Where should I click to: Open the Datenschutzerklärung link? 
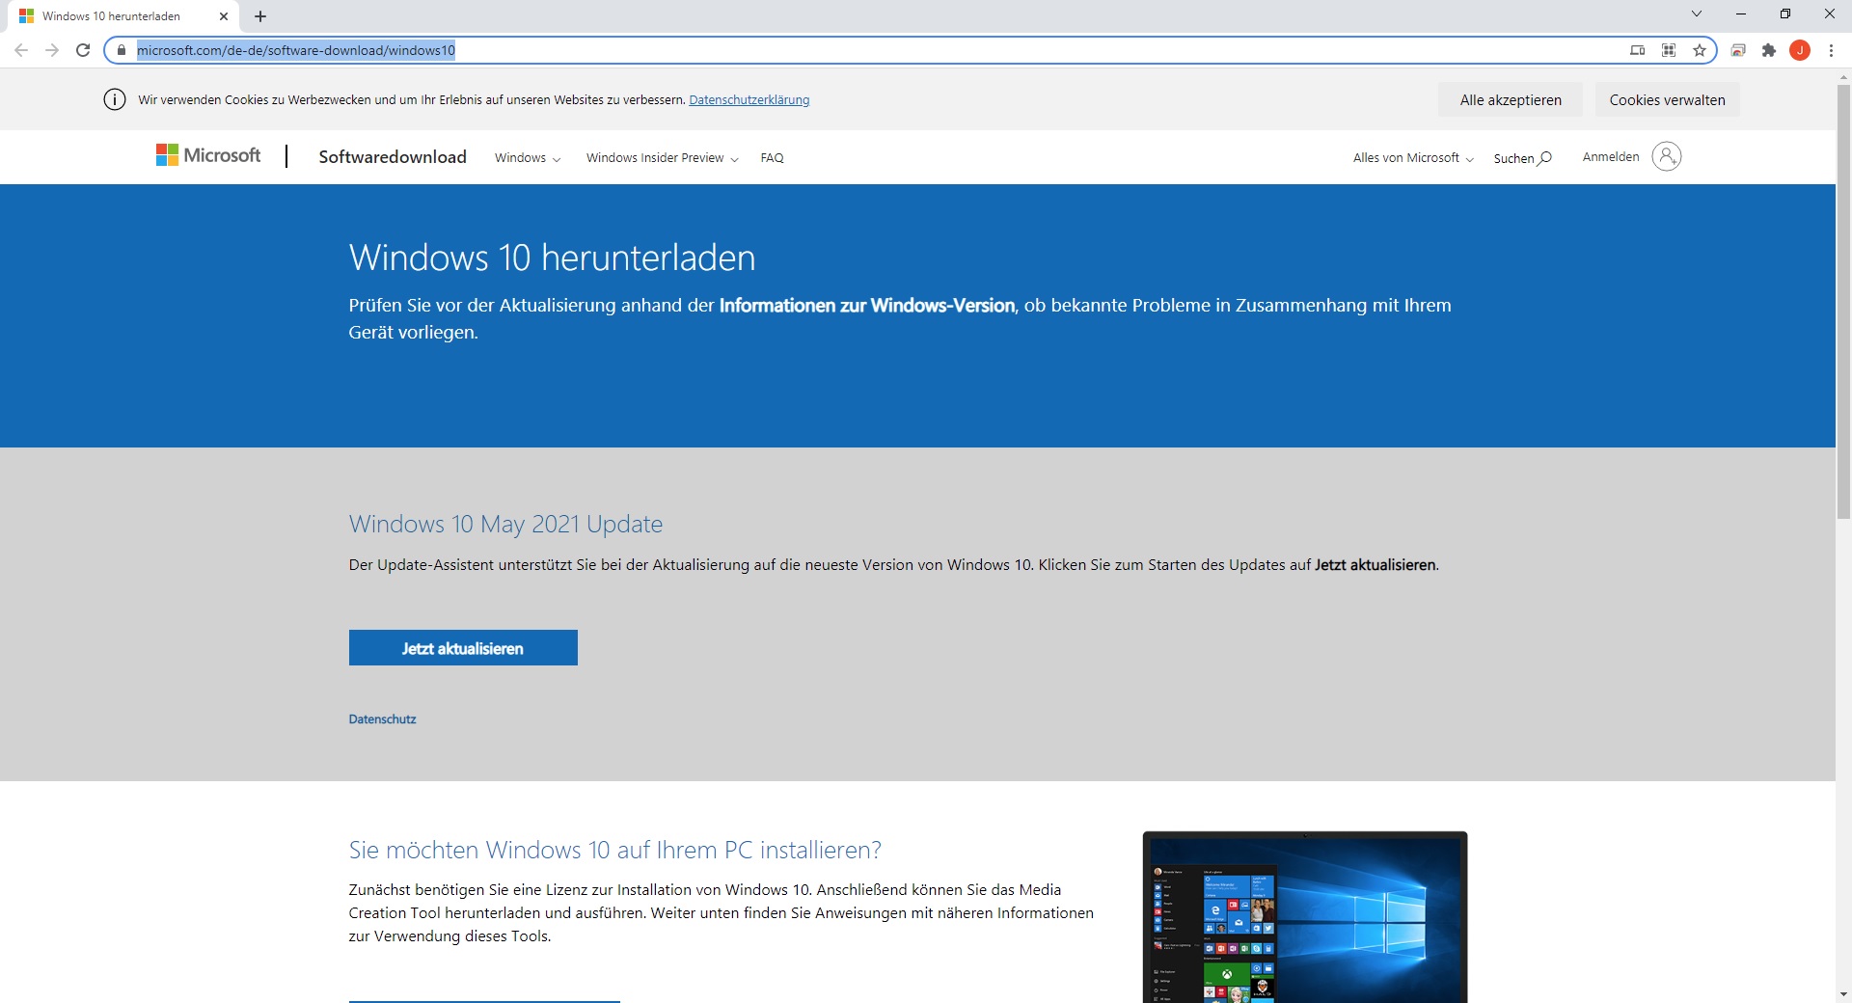(x=749, y=100)
